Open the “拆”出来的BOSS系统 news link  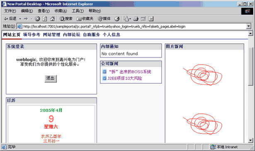130,72
